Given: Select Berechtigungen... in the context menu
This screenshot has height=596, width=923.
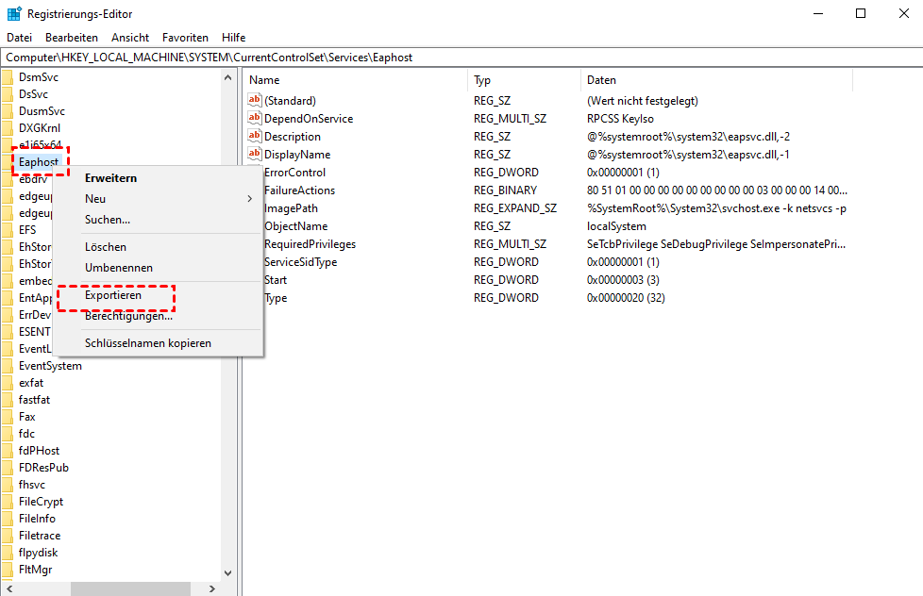Looking at the screenshot, I should (128, 316).
